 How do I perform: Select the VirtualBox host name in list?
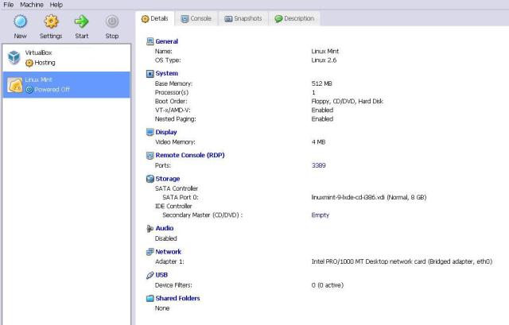pyautogui.click(x=38, y=52)
